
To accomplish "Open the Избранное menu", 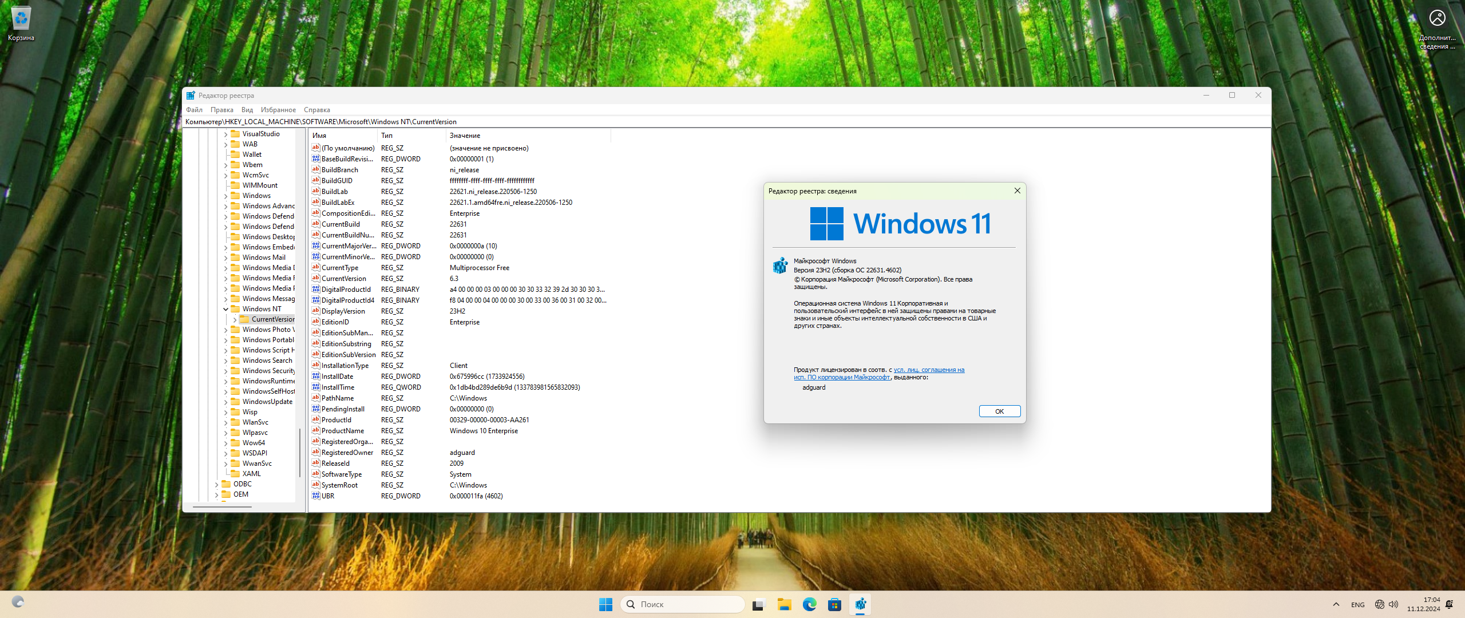I will click(278, 109).
